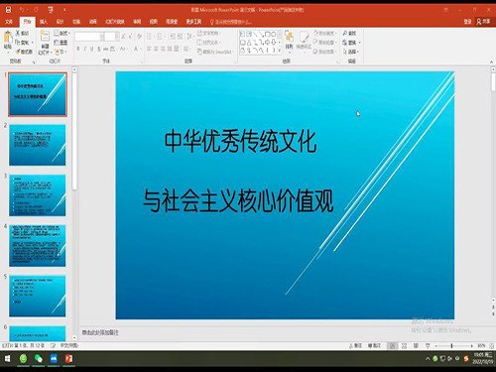Expand the shapes gallery More arrow
The image size is (496, 372).
[x=280, y=51]
